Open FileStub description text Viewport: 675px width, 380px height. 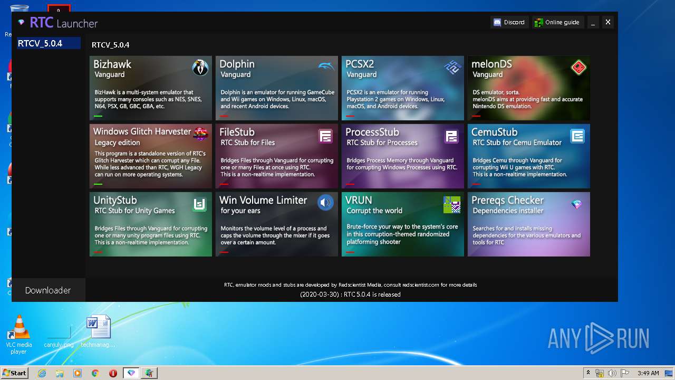(x=277, y=167)
